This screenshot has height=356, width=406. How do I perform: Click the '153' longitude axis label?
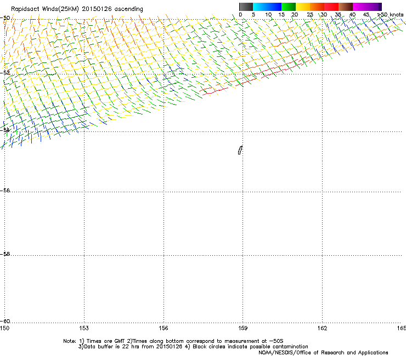pyautogui.click(x=84, y=328)
